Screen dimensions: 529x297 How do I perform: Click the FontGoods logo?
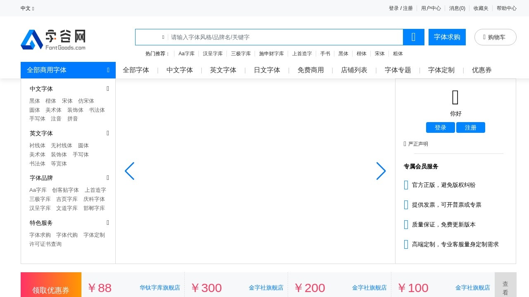pyautogui.click(x=53, y=39)
